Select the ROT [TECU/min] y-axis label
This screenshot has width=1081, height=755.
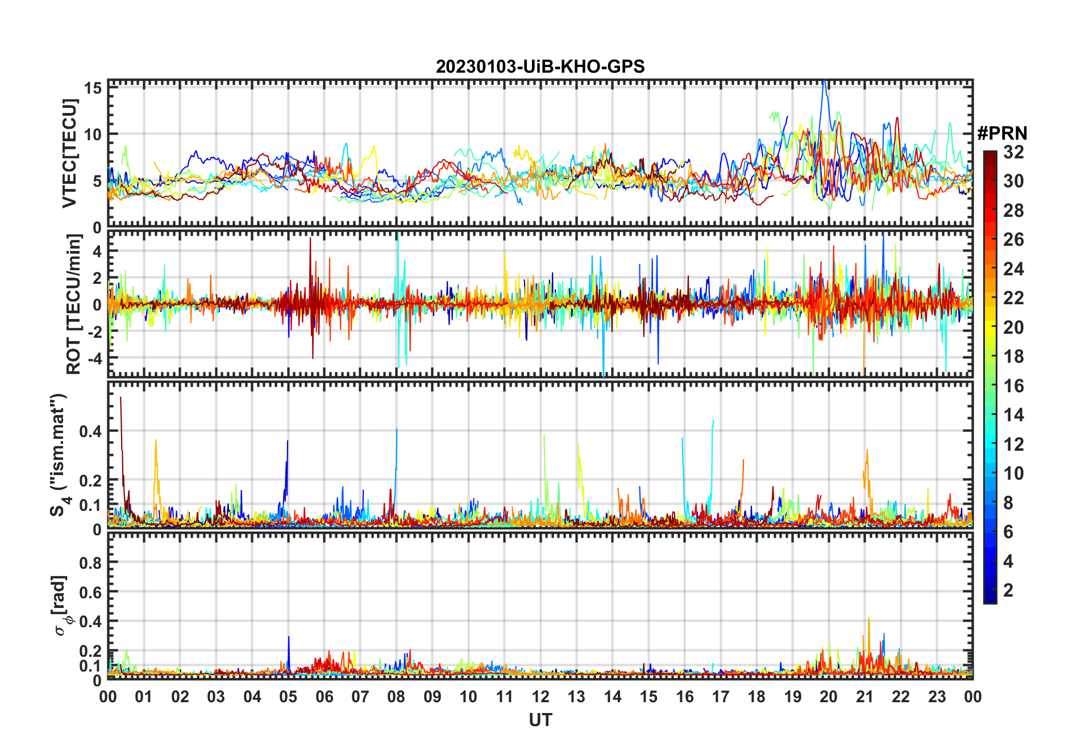[74, 304]
